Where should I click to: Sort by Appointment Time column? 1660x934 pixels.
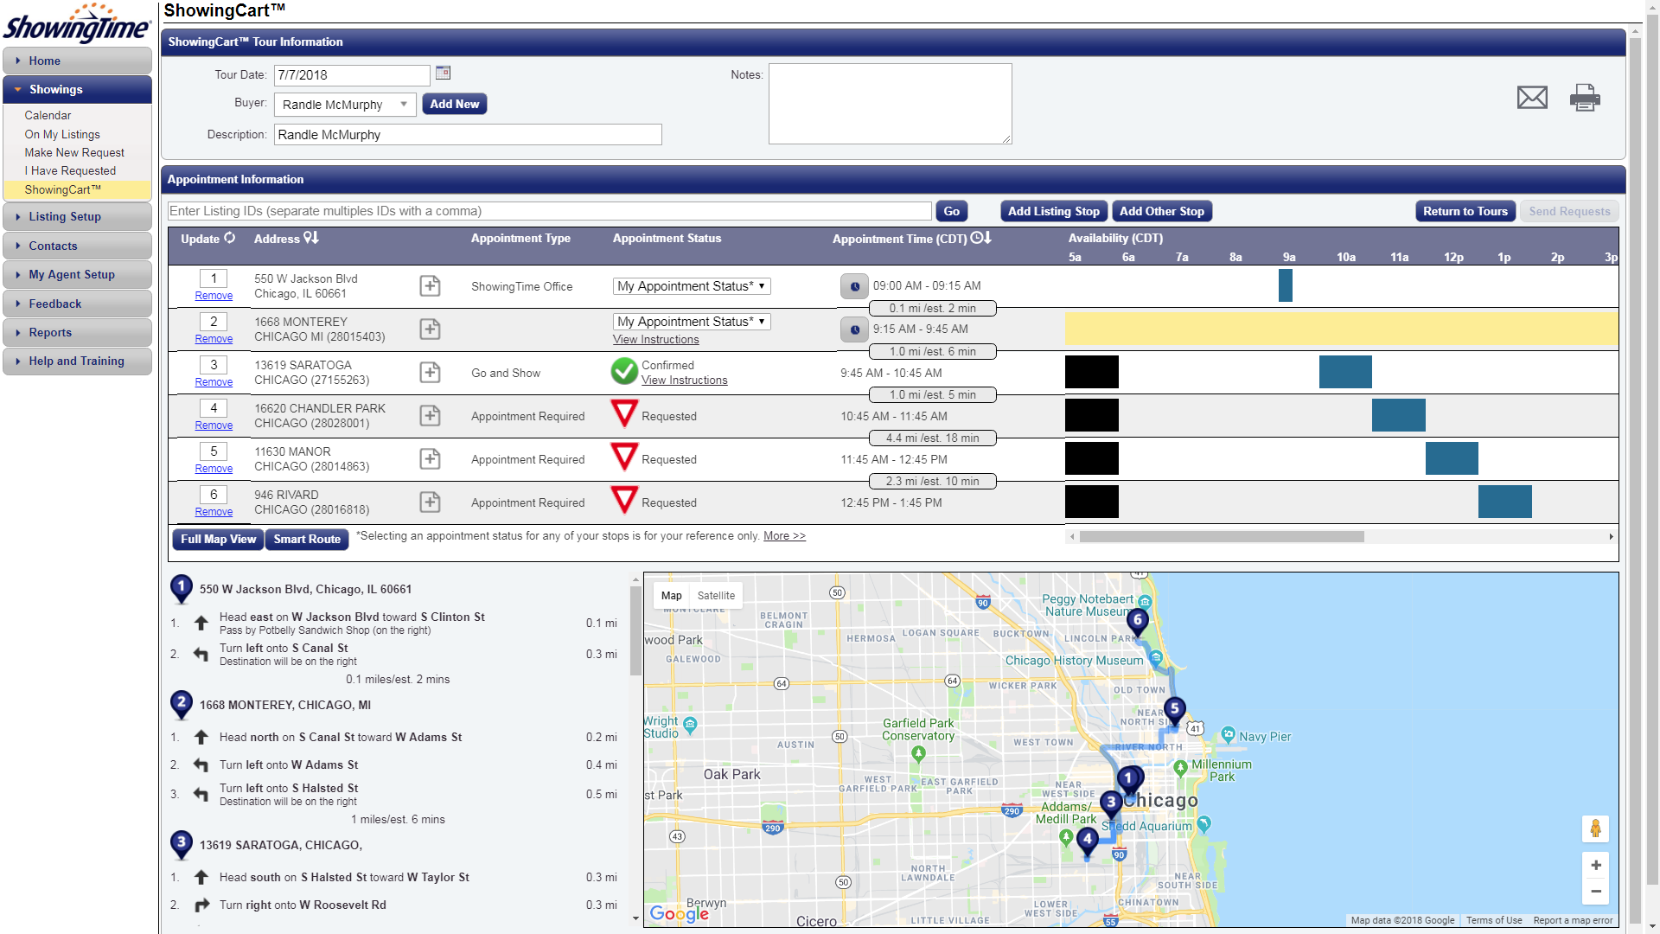pos(981,238)
